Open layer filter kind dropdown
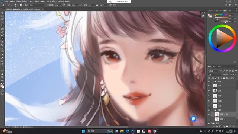 [213, 71]
